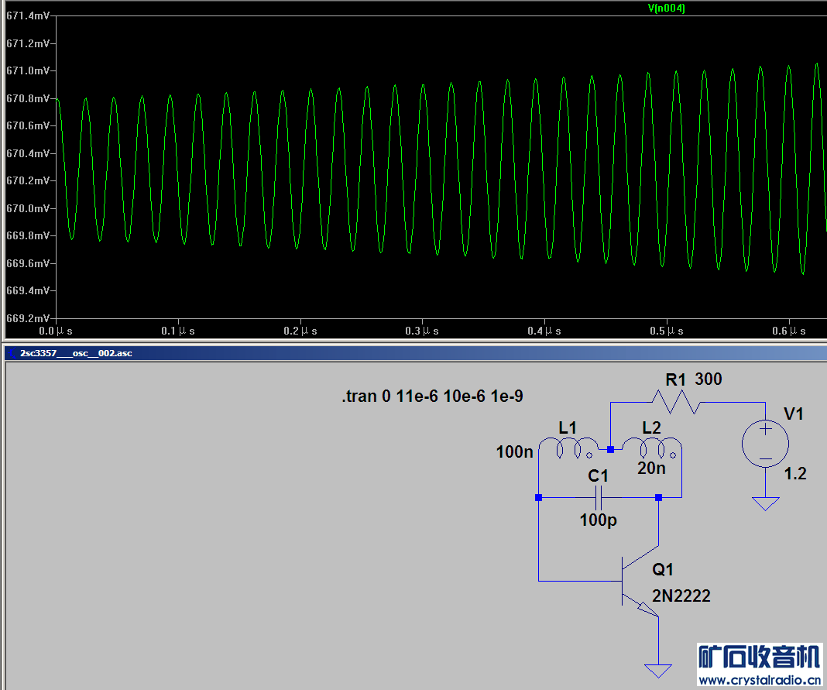Open the www.crystalradio.cn link
This screenshot has width=827, height=690.
pos(759,680)
